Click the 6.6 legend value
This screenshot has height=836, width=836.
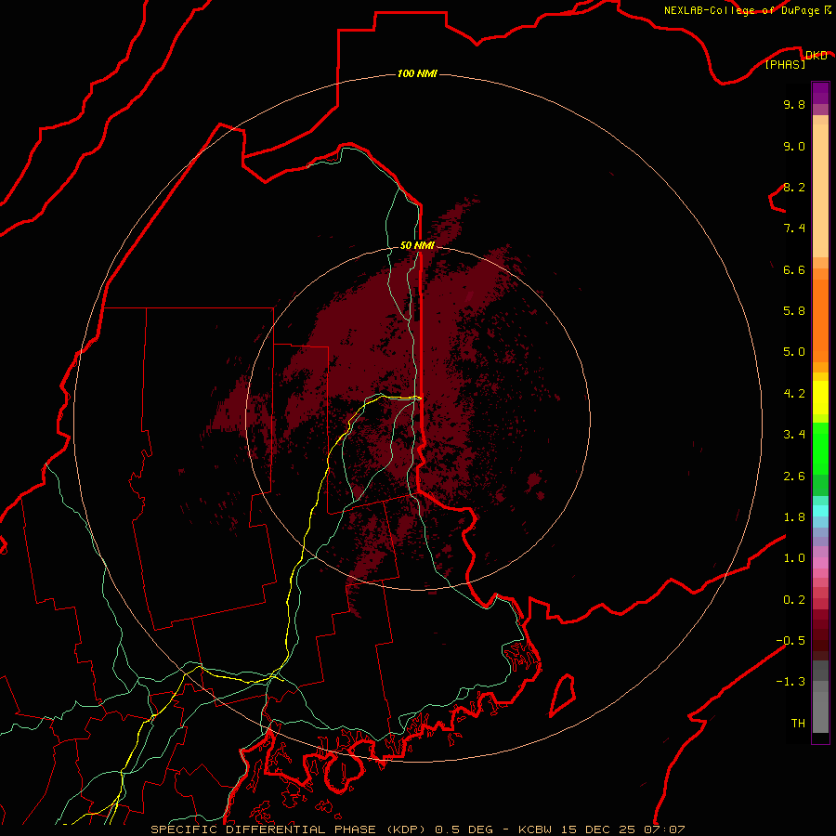[794, 269]
